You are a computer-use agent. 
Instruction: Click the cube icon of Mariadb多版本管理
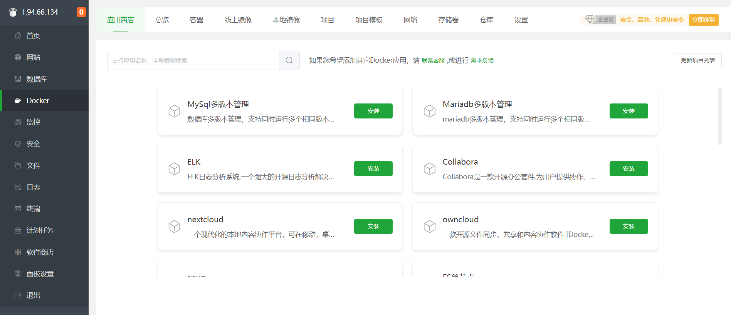[x=430, y=111]
